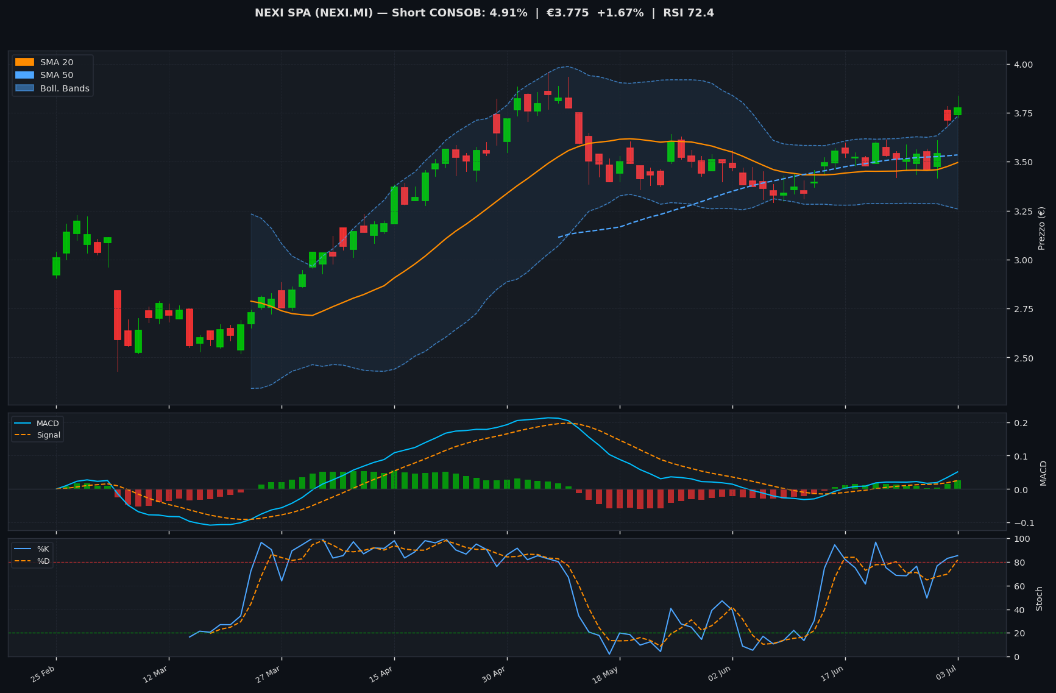The width and height of the screenshot is (1056, 693).
Task: Click the "4.00" price axis value
Action: 1022,64
